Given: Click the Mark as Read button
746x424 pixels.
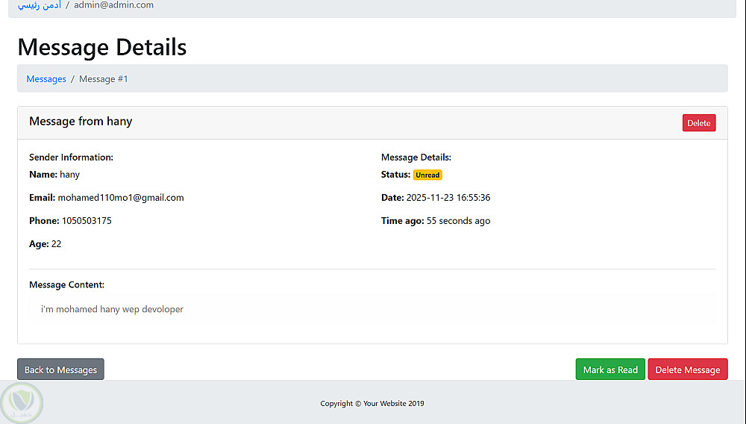Looking at the screenshot, I should point(610,370).
